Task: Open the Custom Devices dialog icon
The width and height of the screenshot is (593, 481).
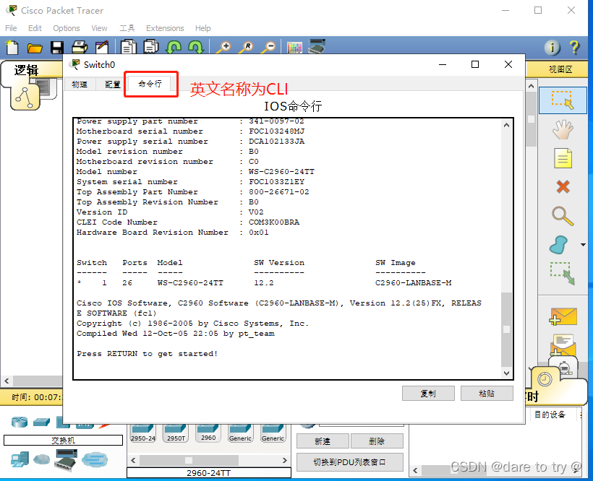Action: coord(317,46)
